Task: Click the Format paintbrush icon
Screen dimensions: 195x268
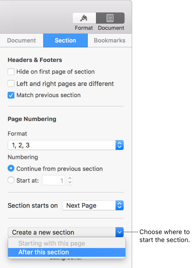Action: (x=84, y=18)
